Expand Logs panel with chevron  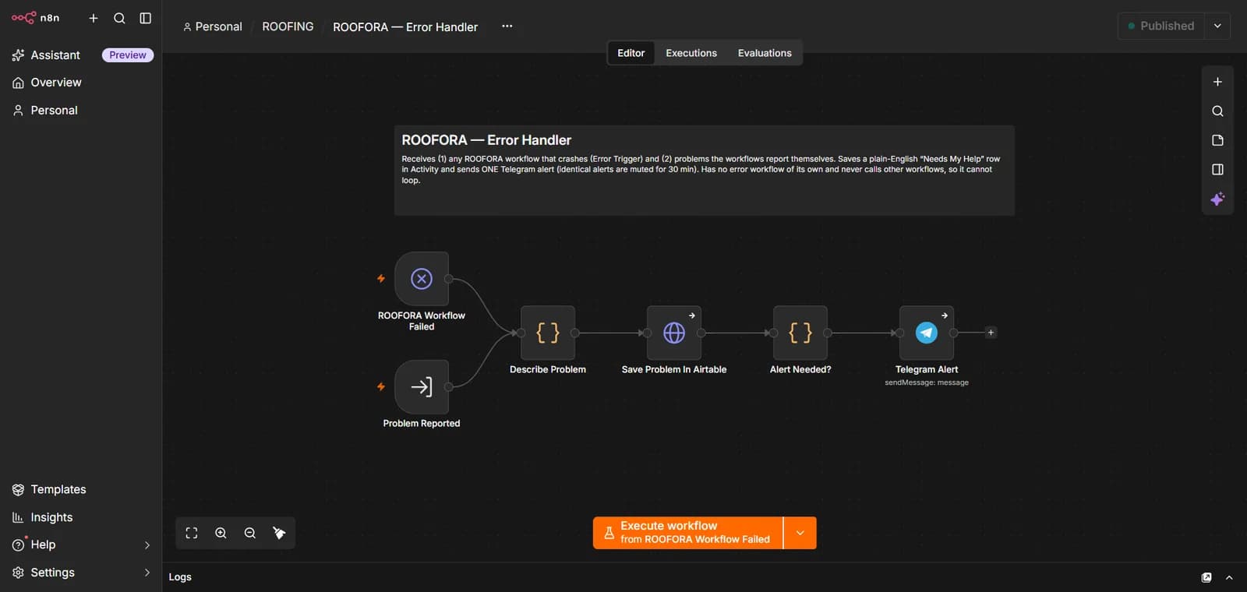point(1229,577)
